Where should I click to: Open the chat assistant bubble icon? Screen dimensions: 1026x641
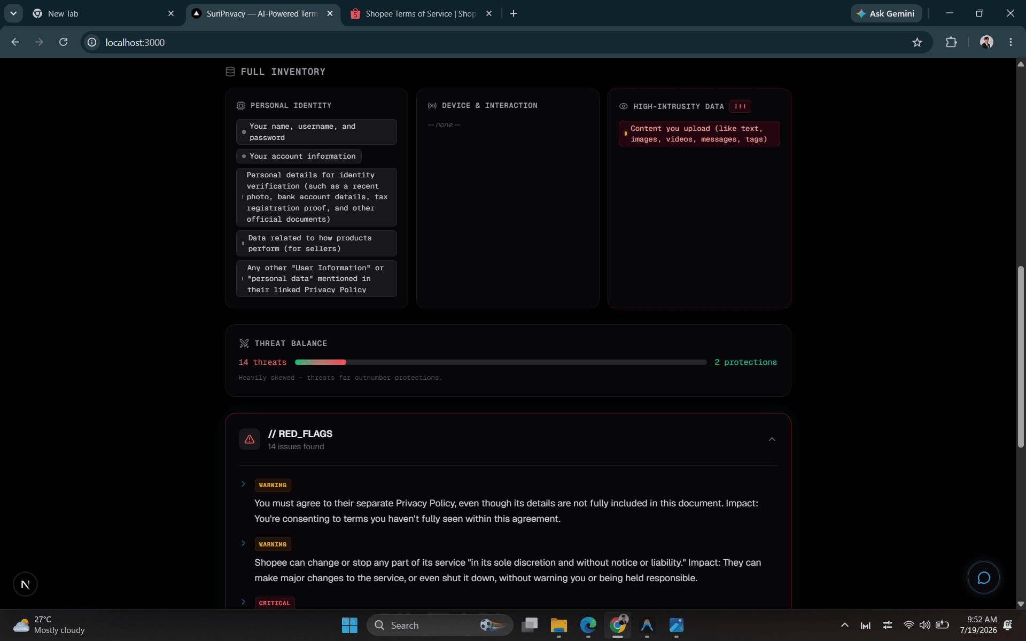click(x=983, y=577)
